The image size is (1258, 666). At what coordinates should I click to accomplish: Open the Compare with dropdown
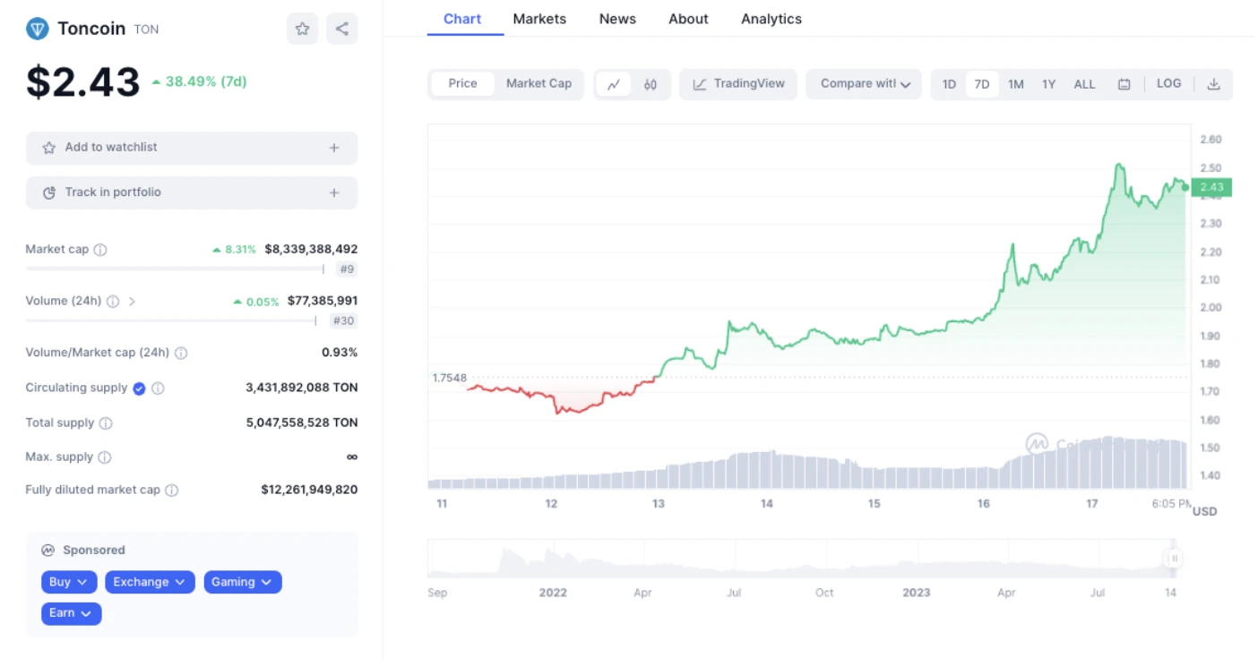pos(864,84)
